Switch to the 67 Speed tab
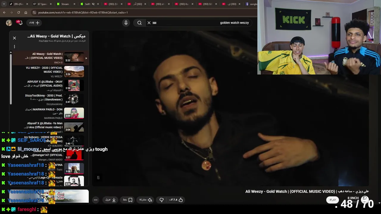The image size is (381, 214). click(x=43, y=4)
